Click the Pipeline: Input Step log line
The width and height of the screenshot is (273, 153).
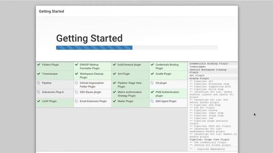pos(206,113)
